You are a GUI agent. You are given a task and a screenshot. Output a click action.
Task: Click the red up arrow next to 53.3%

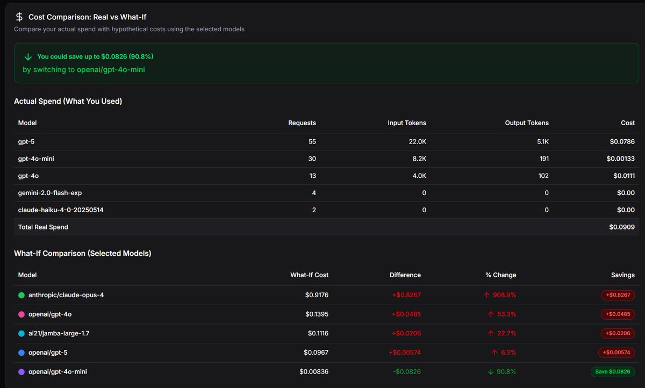491,314
